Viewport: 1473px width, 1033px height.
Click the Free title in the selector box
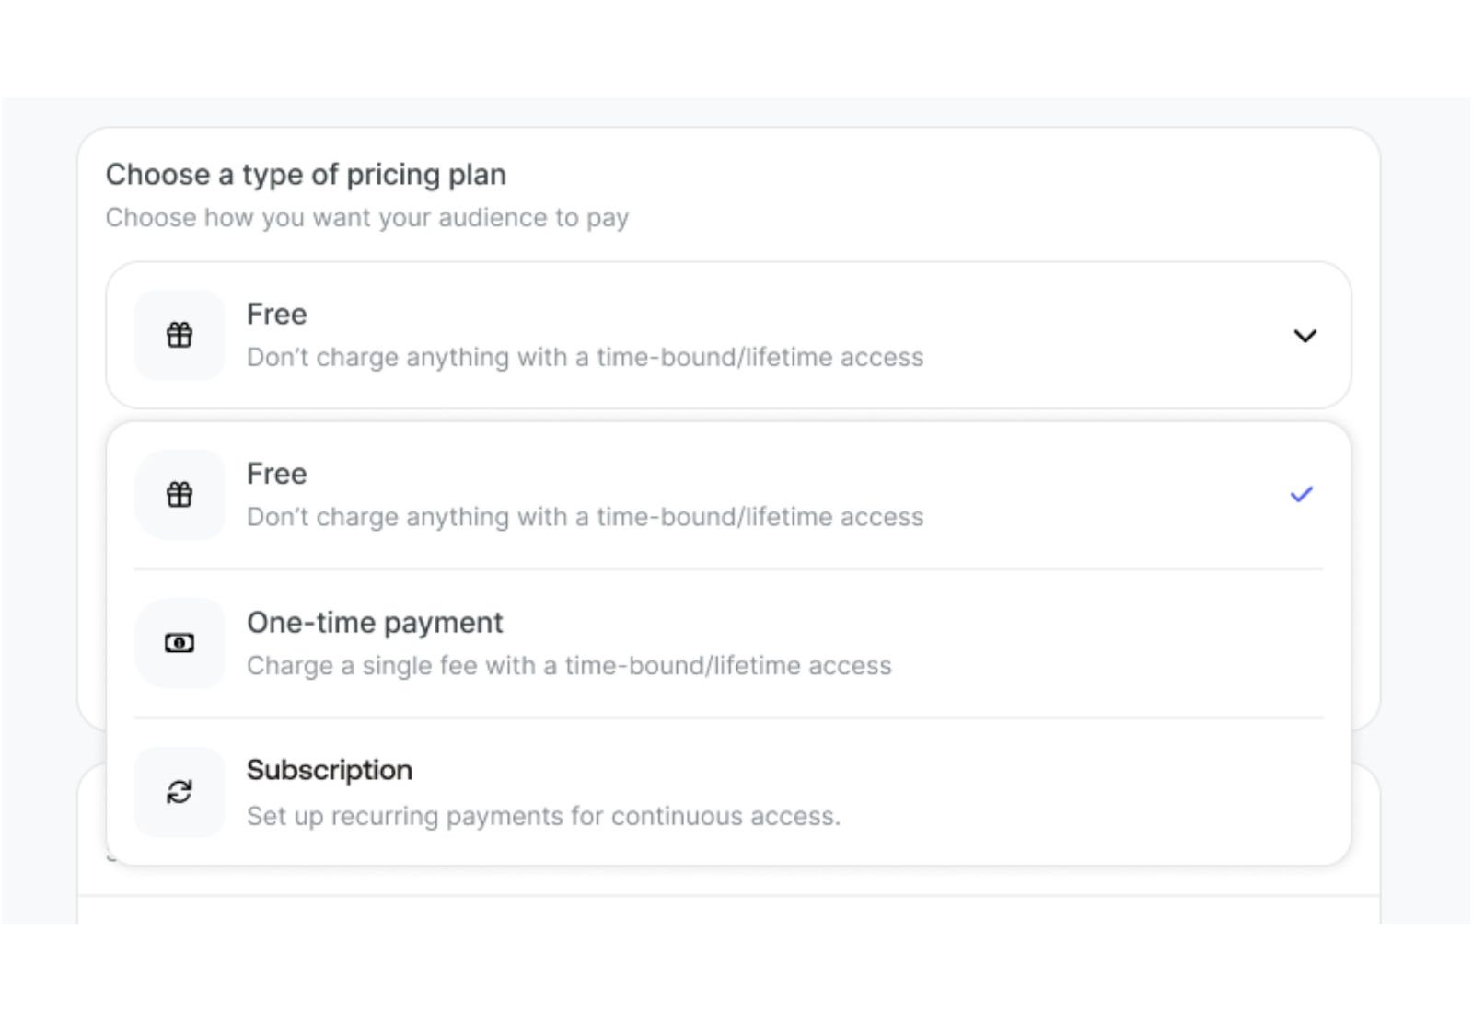pos(276,315)
